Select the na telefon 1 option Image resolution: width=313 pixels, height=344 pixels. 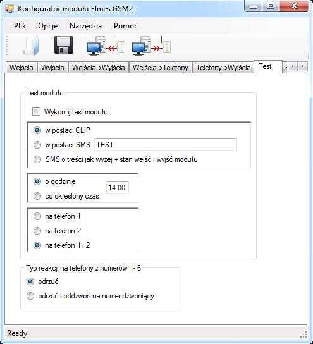tap(37, 216)
